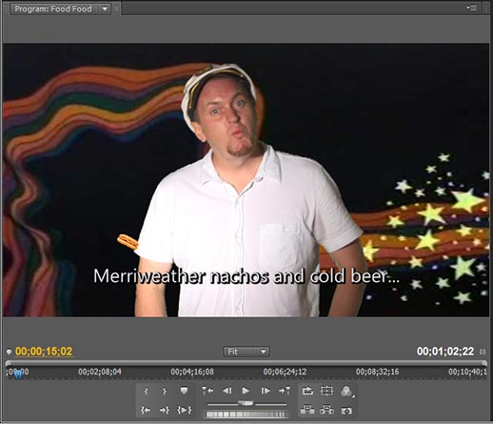Open the output display mode options
Viewport: 493px width, 424px height.
347,391
